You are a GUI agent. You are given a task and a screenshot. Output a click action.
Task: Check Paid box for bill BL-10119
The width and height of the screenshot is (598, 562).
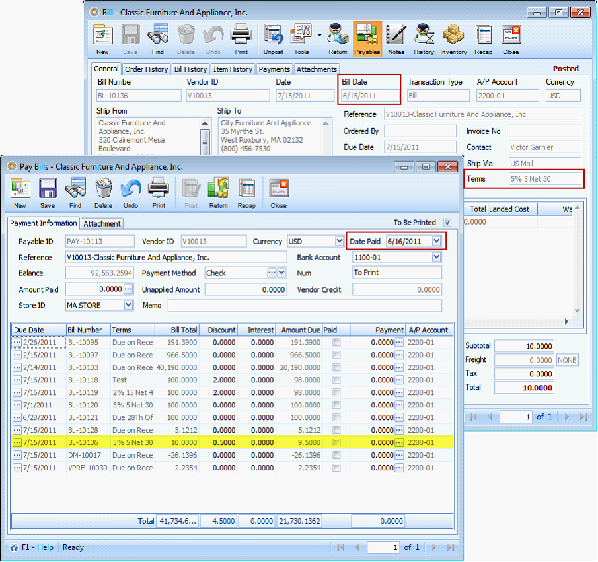click(336, 392)
